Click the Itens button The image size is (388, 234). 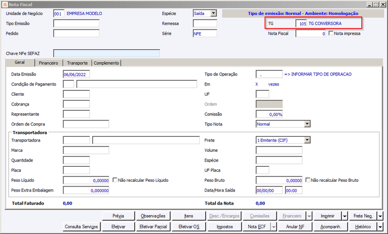point(189,216)
